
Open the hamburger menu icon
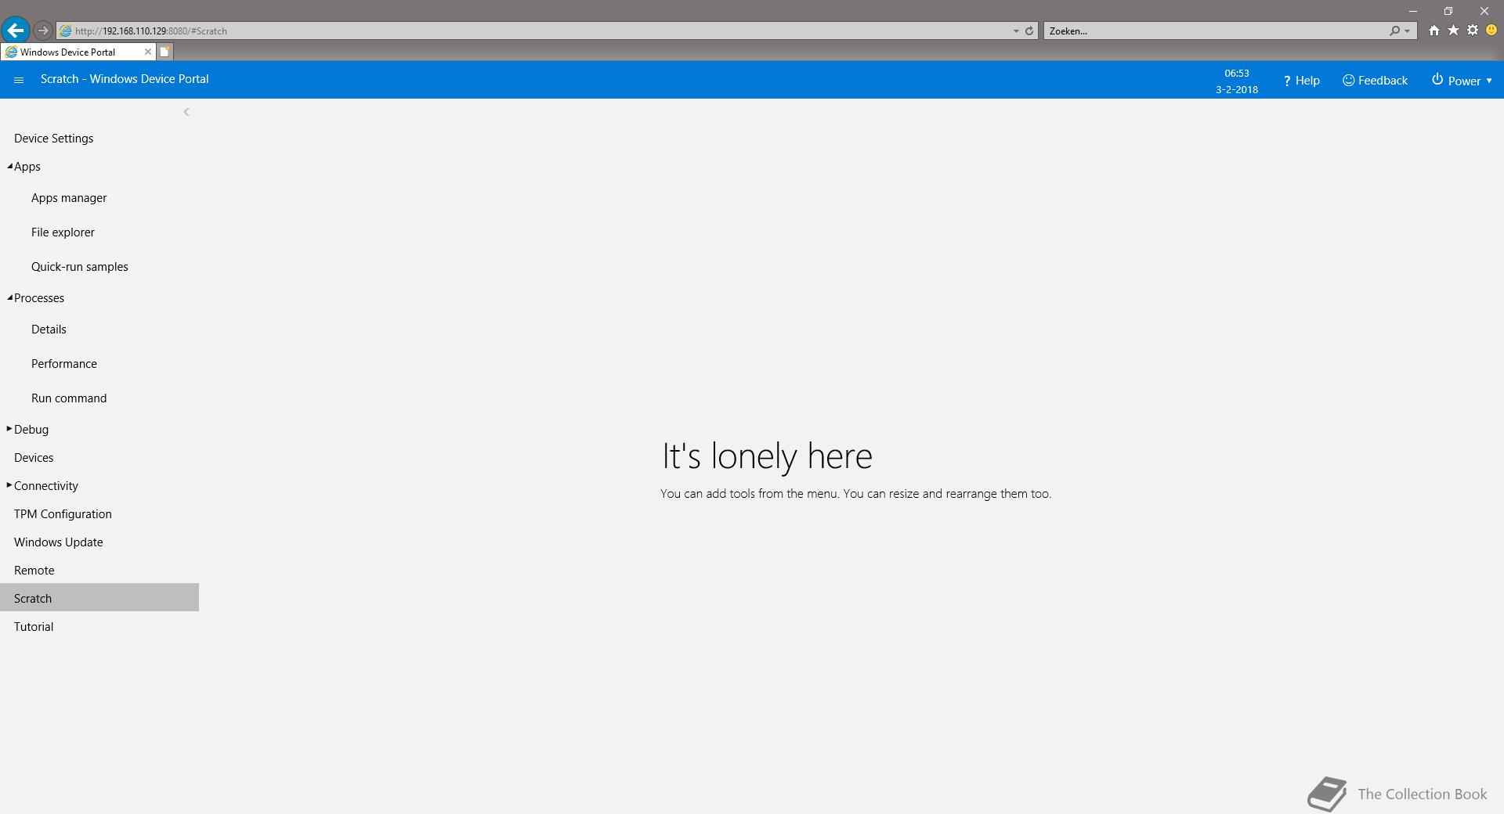(19, 80)
